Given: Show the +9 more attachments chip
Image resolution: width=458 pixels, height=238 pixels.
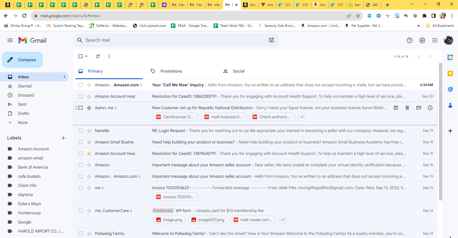Looking at the screenshot, I should (x=283, y=220).
